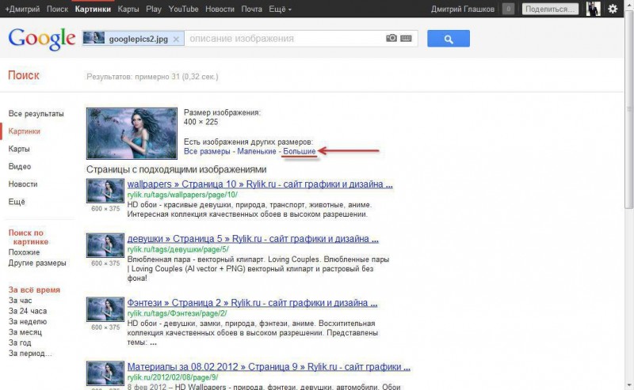
Task: Select Видео in the left sidebar
Action: click(19, 166)
